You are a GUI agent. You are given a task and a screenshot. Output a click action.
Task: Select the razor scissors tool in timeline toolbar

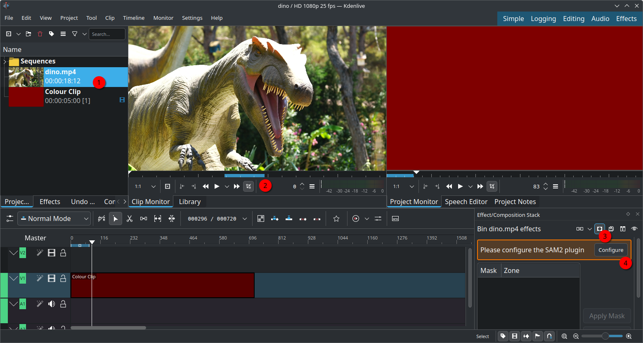(130, 219)
